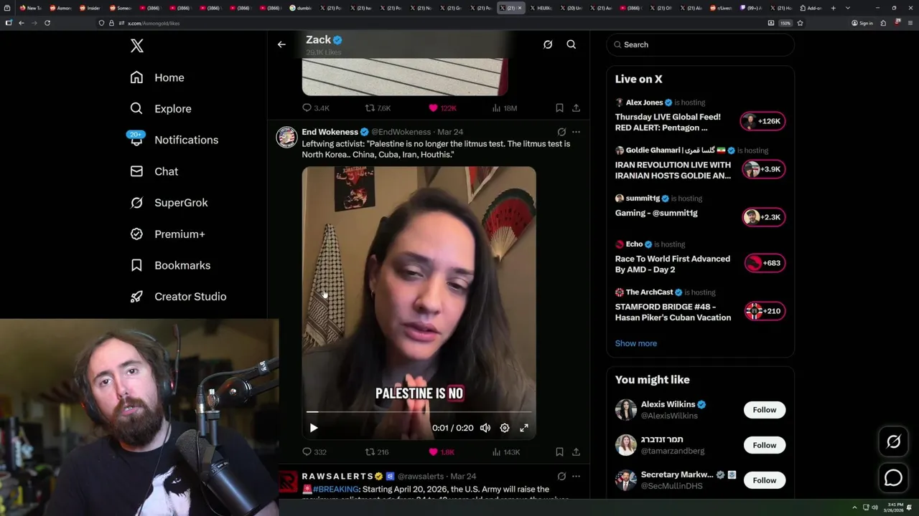Open Bookmarks icon in sidebar
Image resolution: width=919 pixels, height=516 pixels.
[136, 265]
